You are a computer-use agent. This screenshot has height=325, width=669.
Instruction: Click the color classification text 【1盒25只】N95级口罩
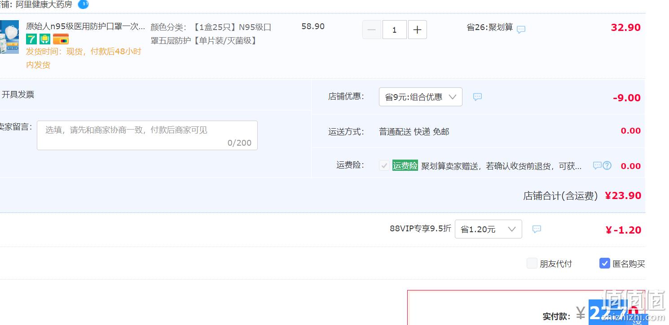211,34
